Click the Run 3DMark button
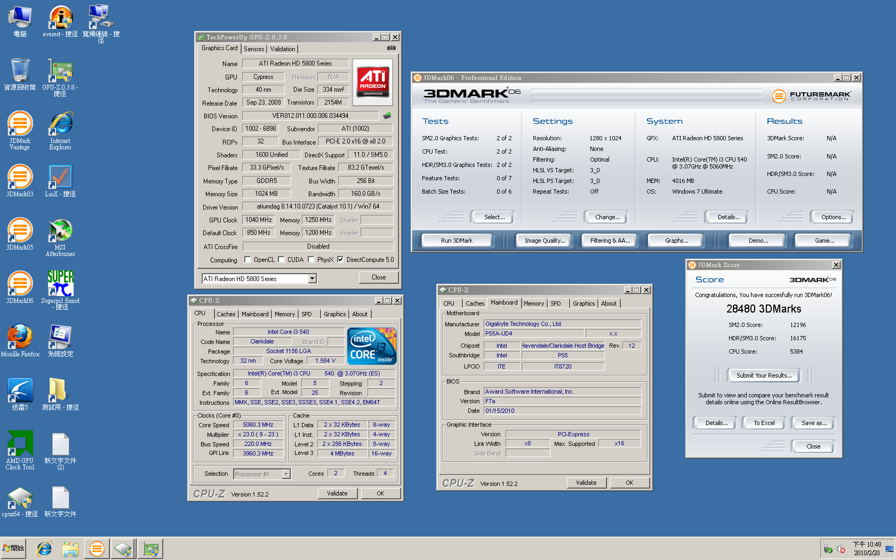 click(x=457, y=241)
